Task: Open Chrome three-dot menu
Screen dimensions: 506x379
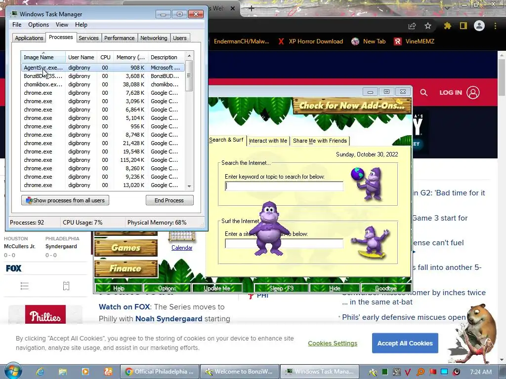Action: [x=495, y=26]
